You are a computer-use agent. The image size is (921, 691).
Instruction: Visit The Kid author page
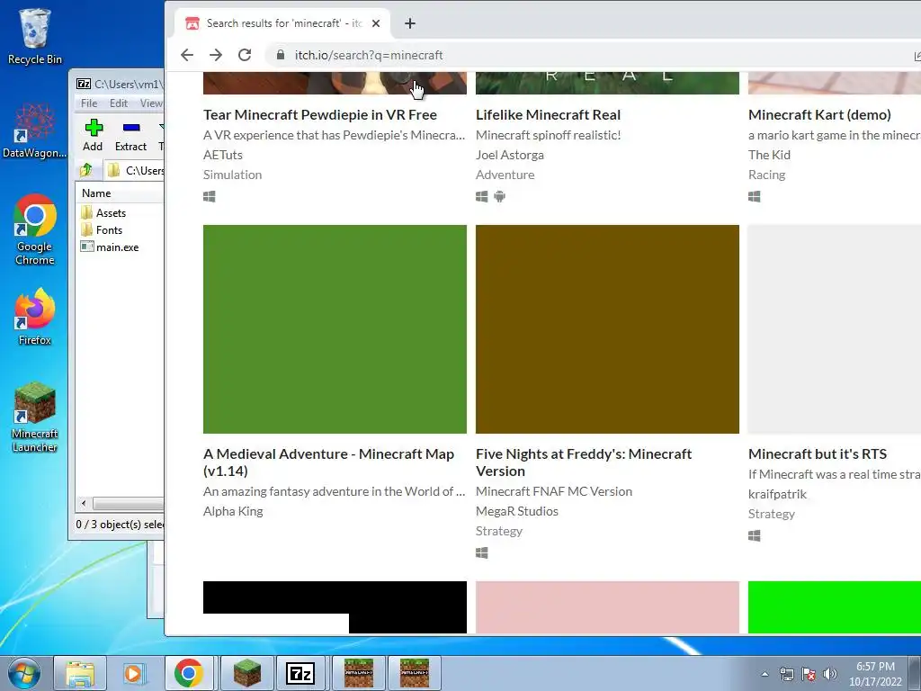coord(770,155)
